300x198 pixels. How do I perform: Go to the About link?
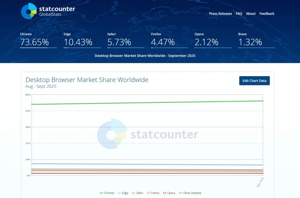tap(251, 14)
